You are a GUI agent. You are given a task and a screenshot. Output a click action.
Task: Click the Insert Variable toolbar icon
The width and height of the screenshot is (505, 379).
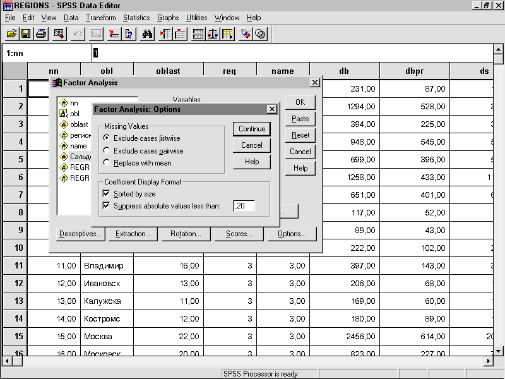click(x=181, y=34)
